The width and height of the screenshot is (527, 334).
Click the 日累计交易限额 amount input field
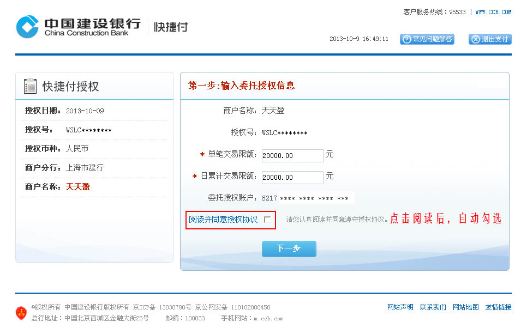292,178
